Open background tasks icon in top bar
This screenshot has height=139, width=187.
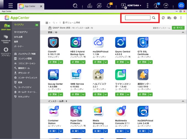click(90, 5)
